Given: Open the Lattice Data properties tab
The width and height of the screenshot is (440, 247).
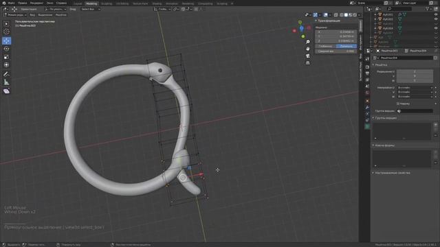Looking at the screenshot, I should pos(367,126).
